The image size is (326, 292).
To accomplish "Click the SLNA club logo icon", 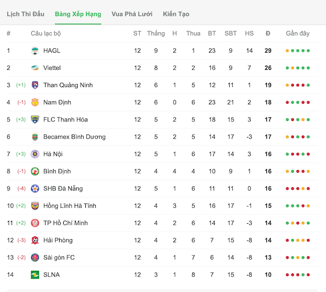I will [35, 274].
